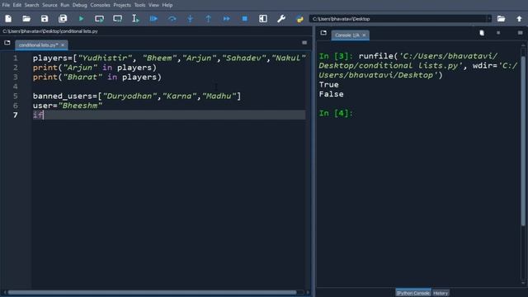Click the banned_users list code line

pos(137,96)
